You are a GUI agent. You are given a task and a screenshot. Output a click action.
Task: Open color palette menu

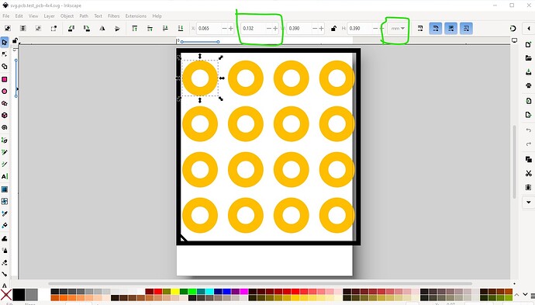tap(532, 296)
